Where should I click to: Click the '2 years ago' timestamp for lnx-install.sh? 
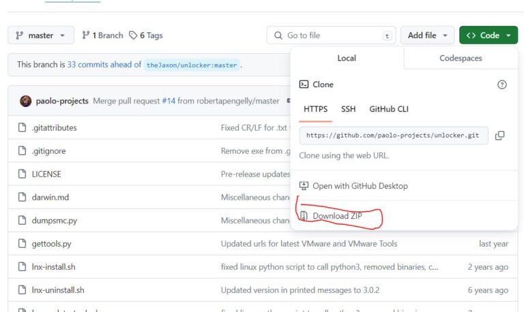pos(488,267)
